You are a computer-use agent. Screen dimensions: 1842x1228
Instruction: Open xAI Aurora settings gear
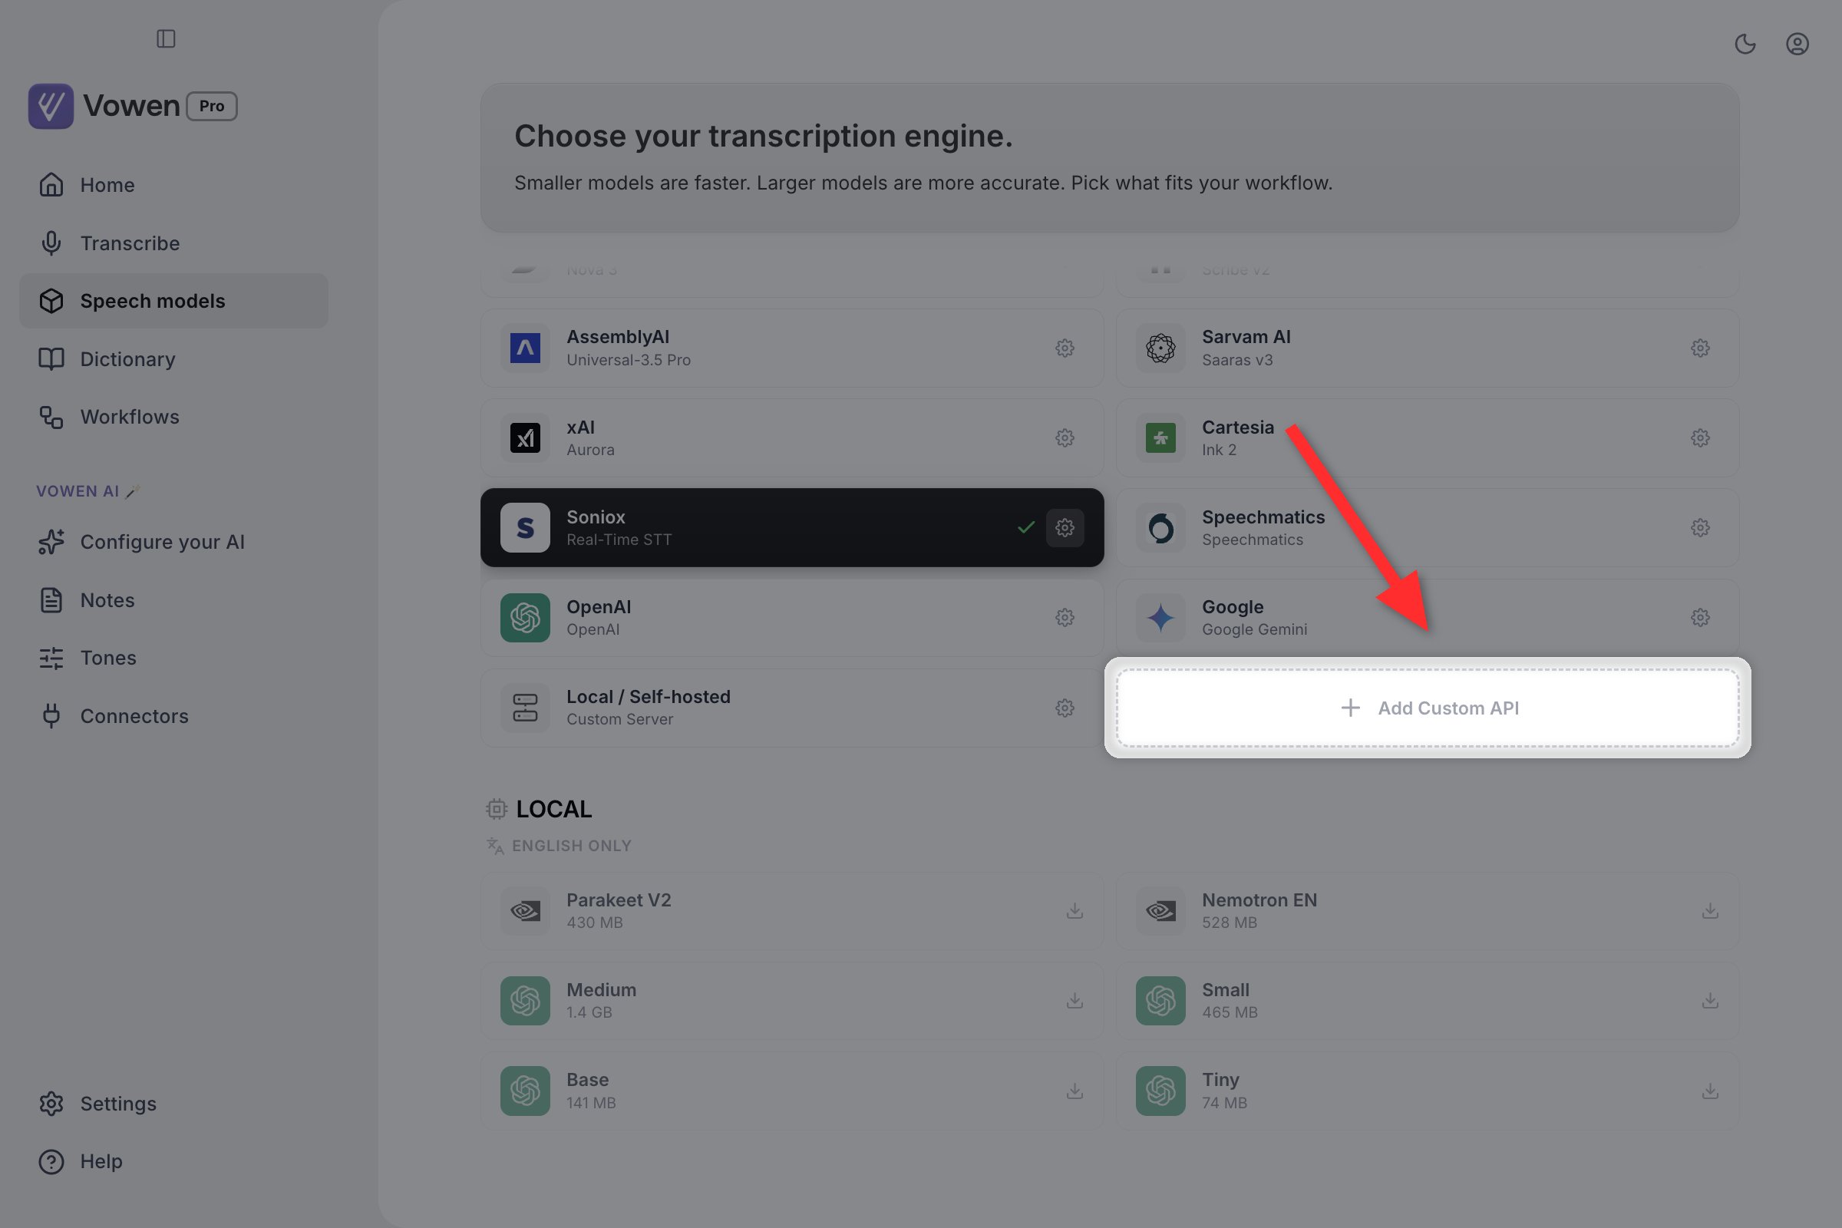[1065, 437]
